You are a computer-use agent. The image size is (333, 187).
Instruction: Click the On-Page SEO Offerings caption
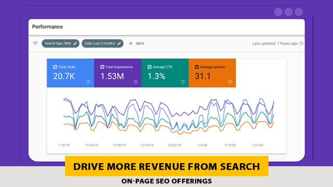[x=166, y=181]
